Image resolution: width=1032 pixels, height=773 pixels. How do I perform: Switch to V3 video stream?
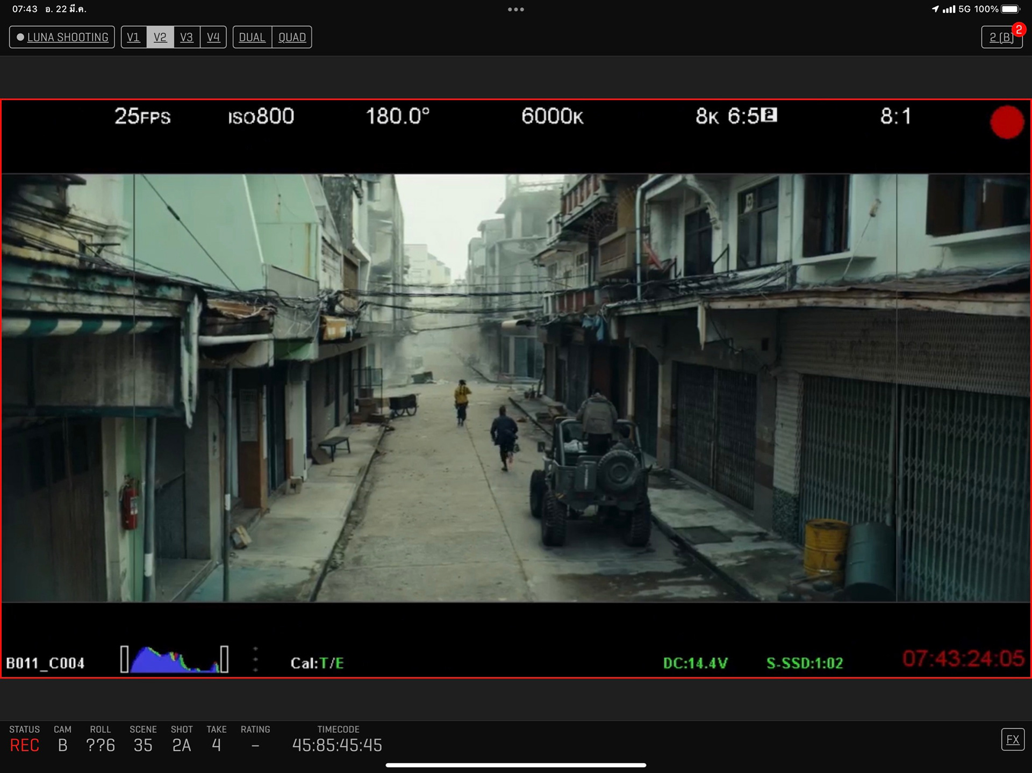tap(187, 37)
